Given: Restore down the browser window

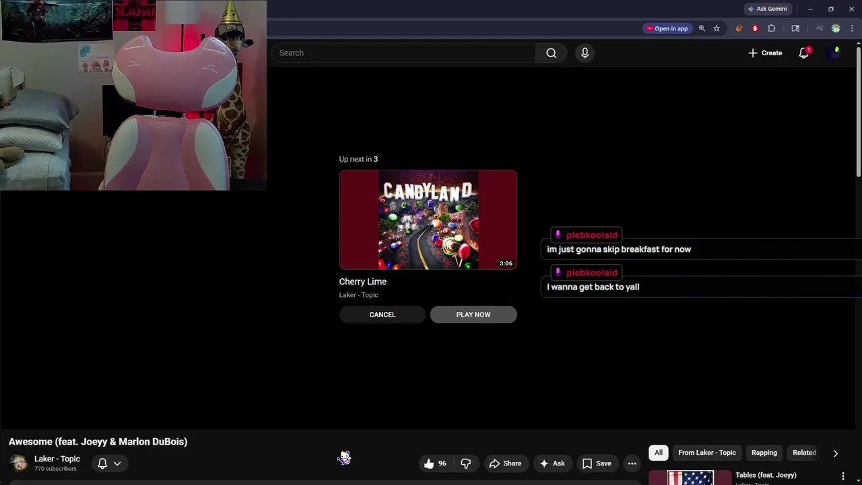Looking at the screenshot, I should tap(830, 9).
